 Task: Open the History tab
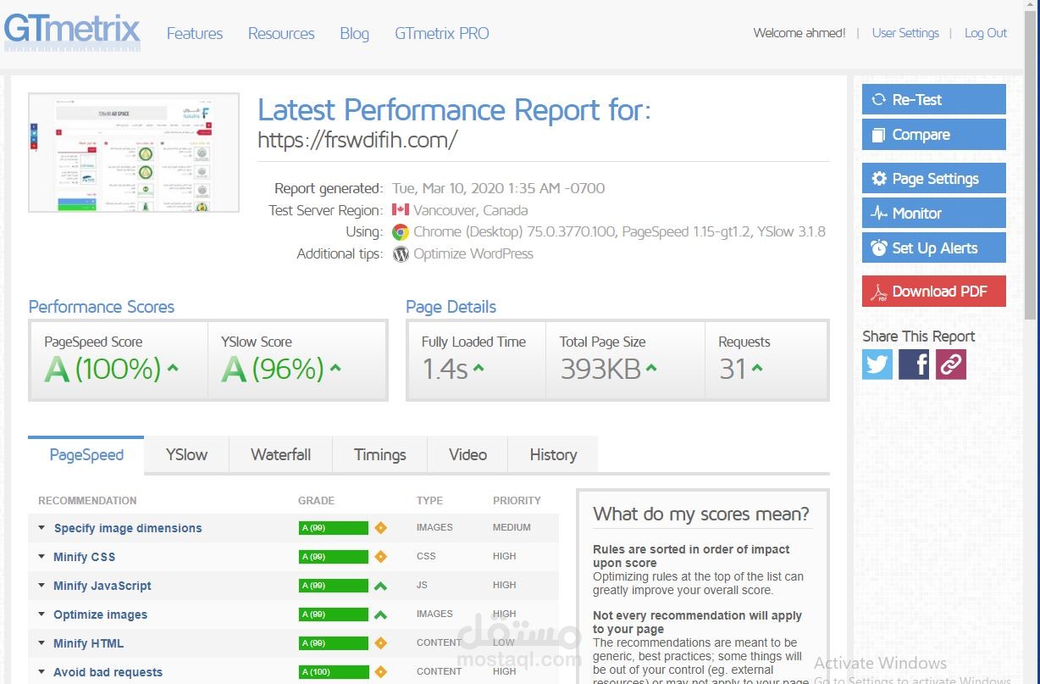(x=553, y=455)
